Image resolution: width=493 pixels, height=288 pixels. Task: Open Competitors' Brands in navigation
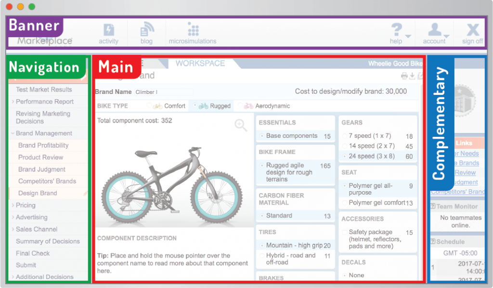(x=47, y=181)
